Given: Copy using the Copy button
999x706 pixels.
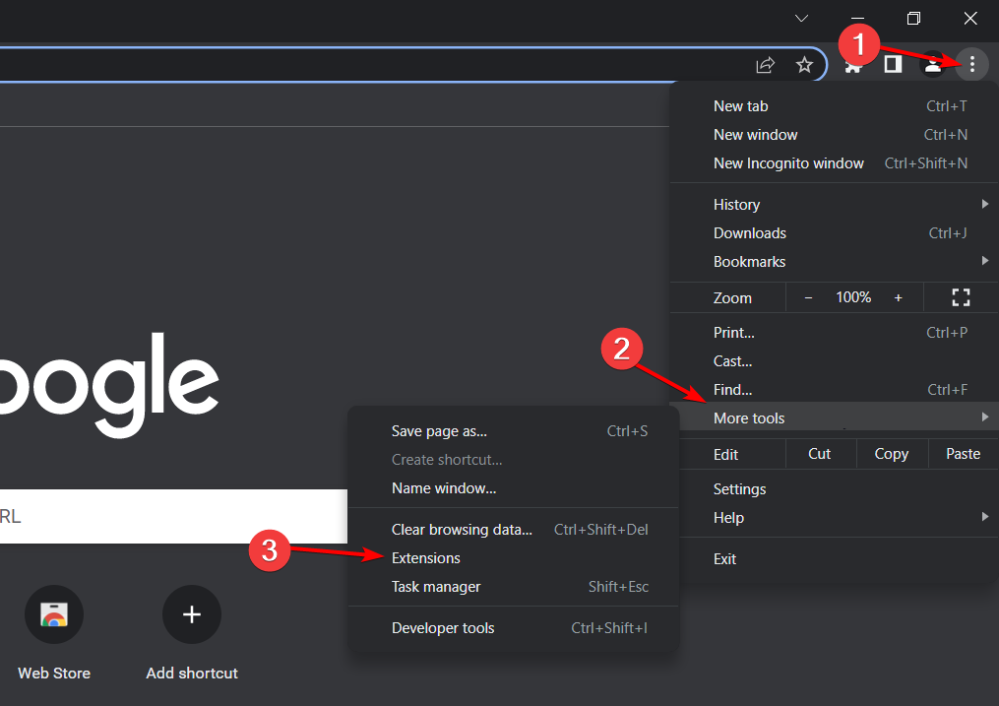Looking at the screenshot, I should pos(891,454).
